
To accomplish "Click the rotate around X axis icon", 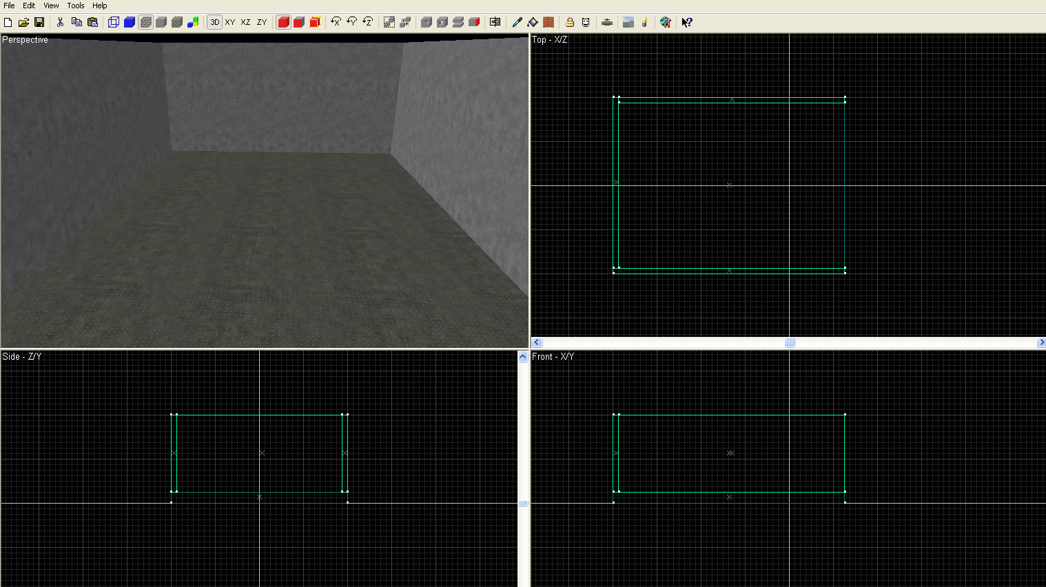I will (x=336, y=22).
